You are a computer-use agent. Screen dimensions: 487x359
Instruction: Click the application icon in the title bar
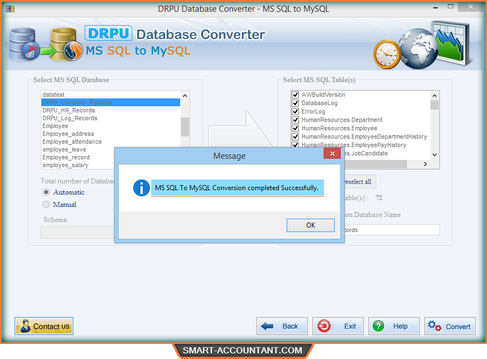[10, 9]
